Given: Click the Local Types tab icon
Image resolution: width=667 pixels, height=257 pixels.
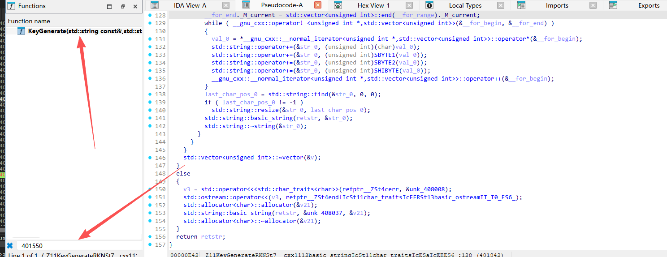Looking at the screenshot, I should [429, 5].
